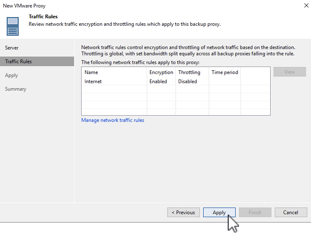Click the Enabled encryption cell
Image resolution: width=311 pixels, height=235 pixels.
pyautogui.click(x=158, y=82)
